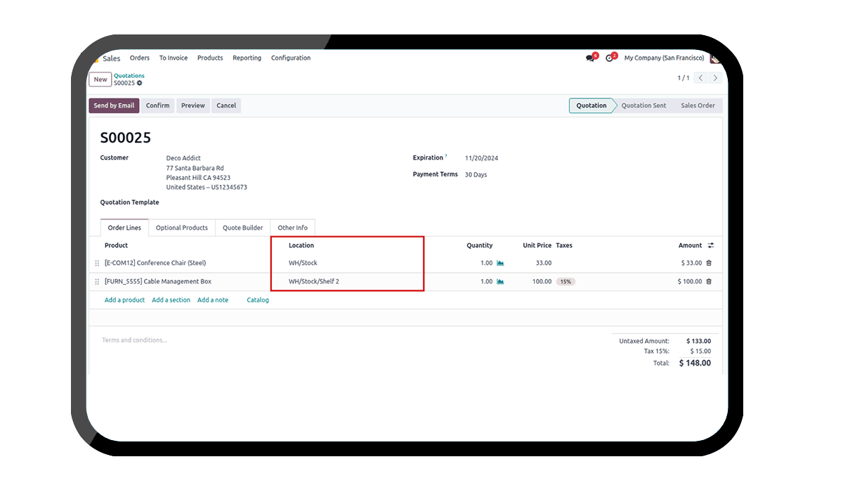Open the forecast chart icon for Cable Management Box
This screenshot has height=490, width=843.
click(500, 281)
